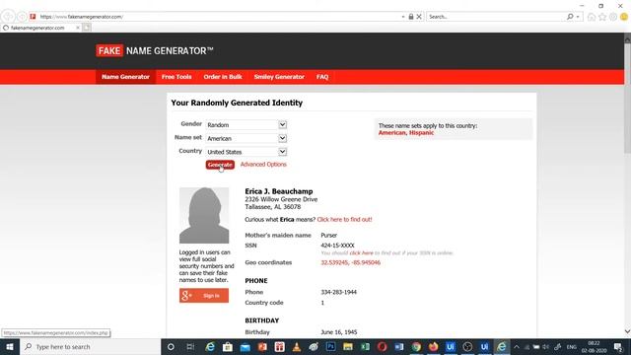The height and width of the screenshot is (355, 631).
Task: Click the gray silhouette profile image
Action: 204,215
